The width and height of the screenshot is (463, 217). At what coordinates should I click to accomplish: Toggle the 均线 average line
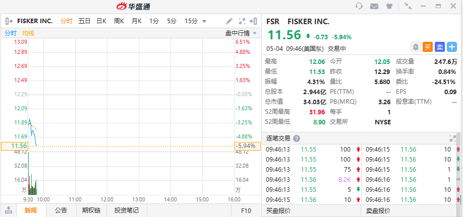coord(28,33)
